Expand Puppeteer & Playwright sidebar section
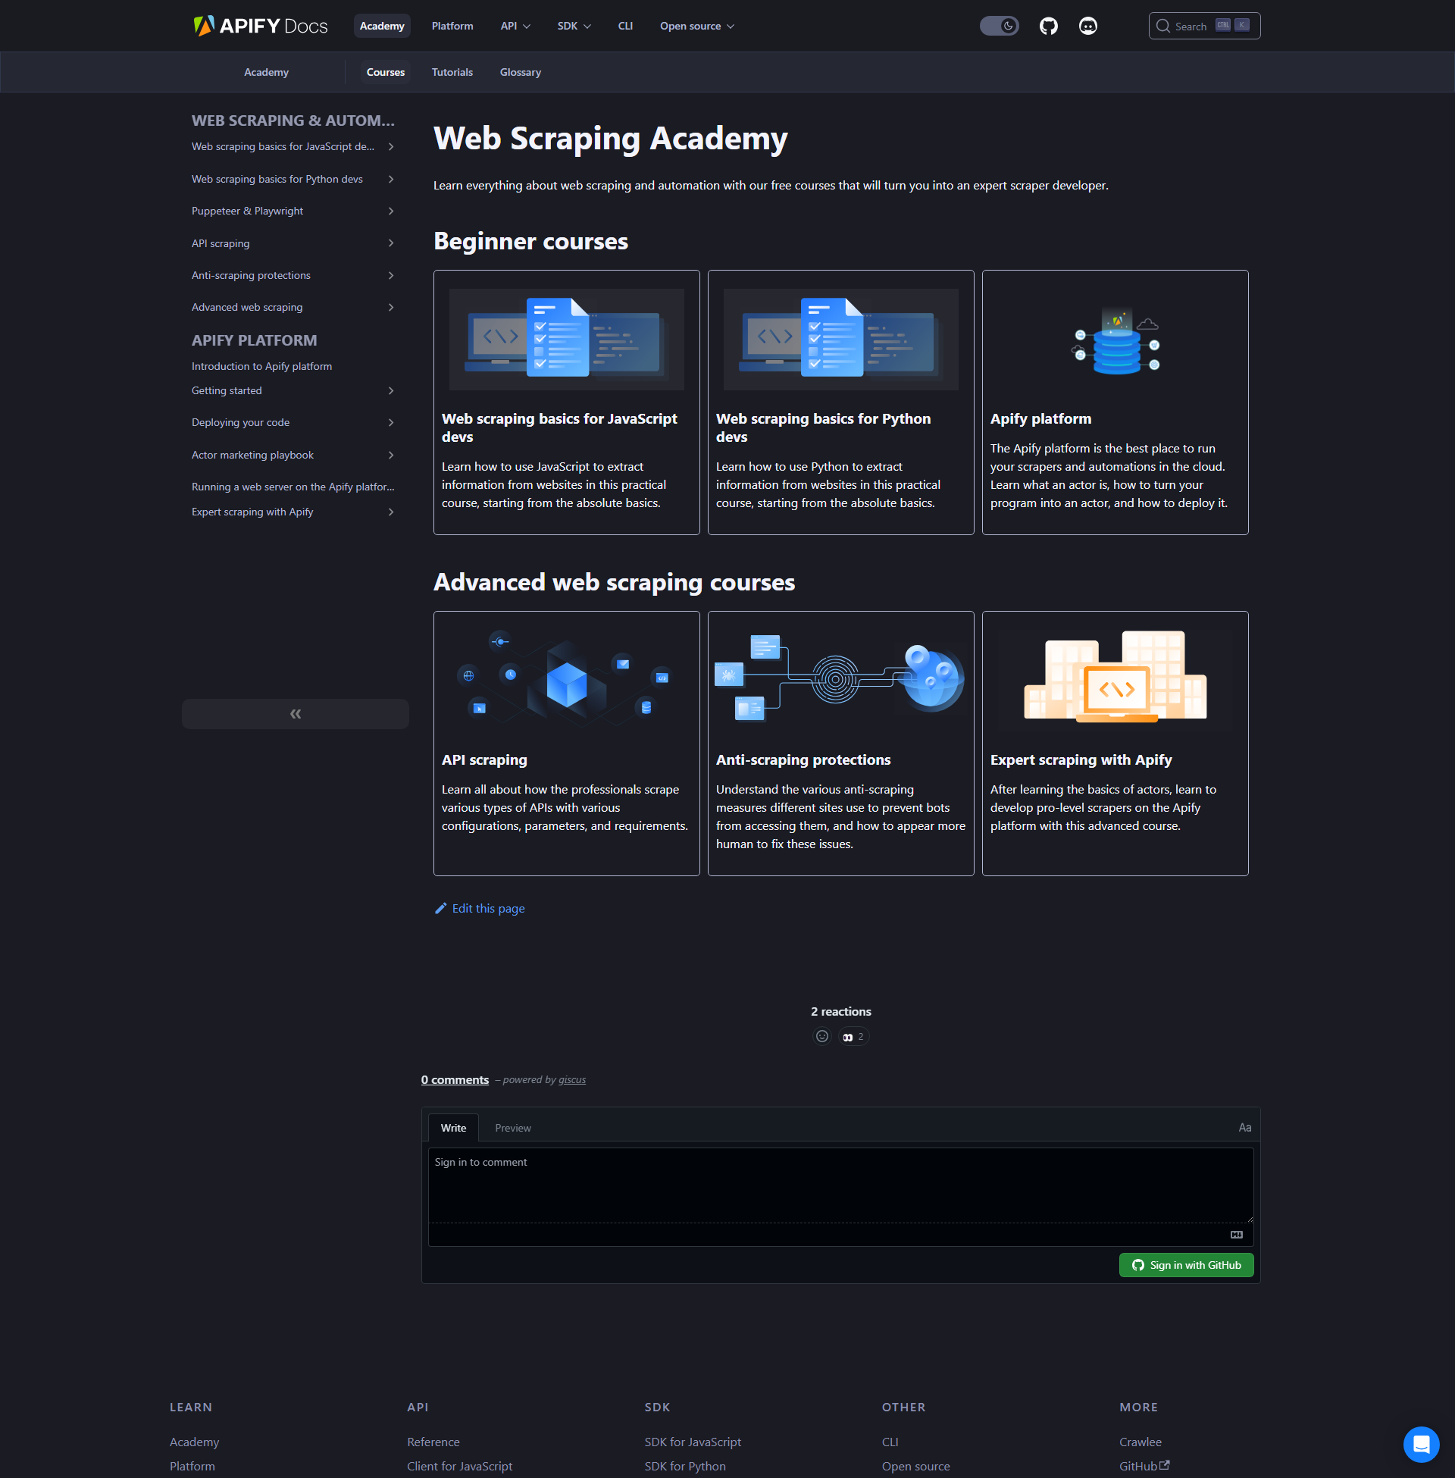The height and width of the screenshot is (1478, 1455). (390, 211)
